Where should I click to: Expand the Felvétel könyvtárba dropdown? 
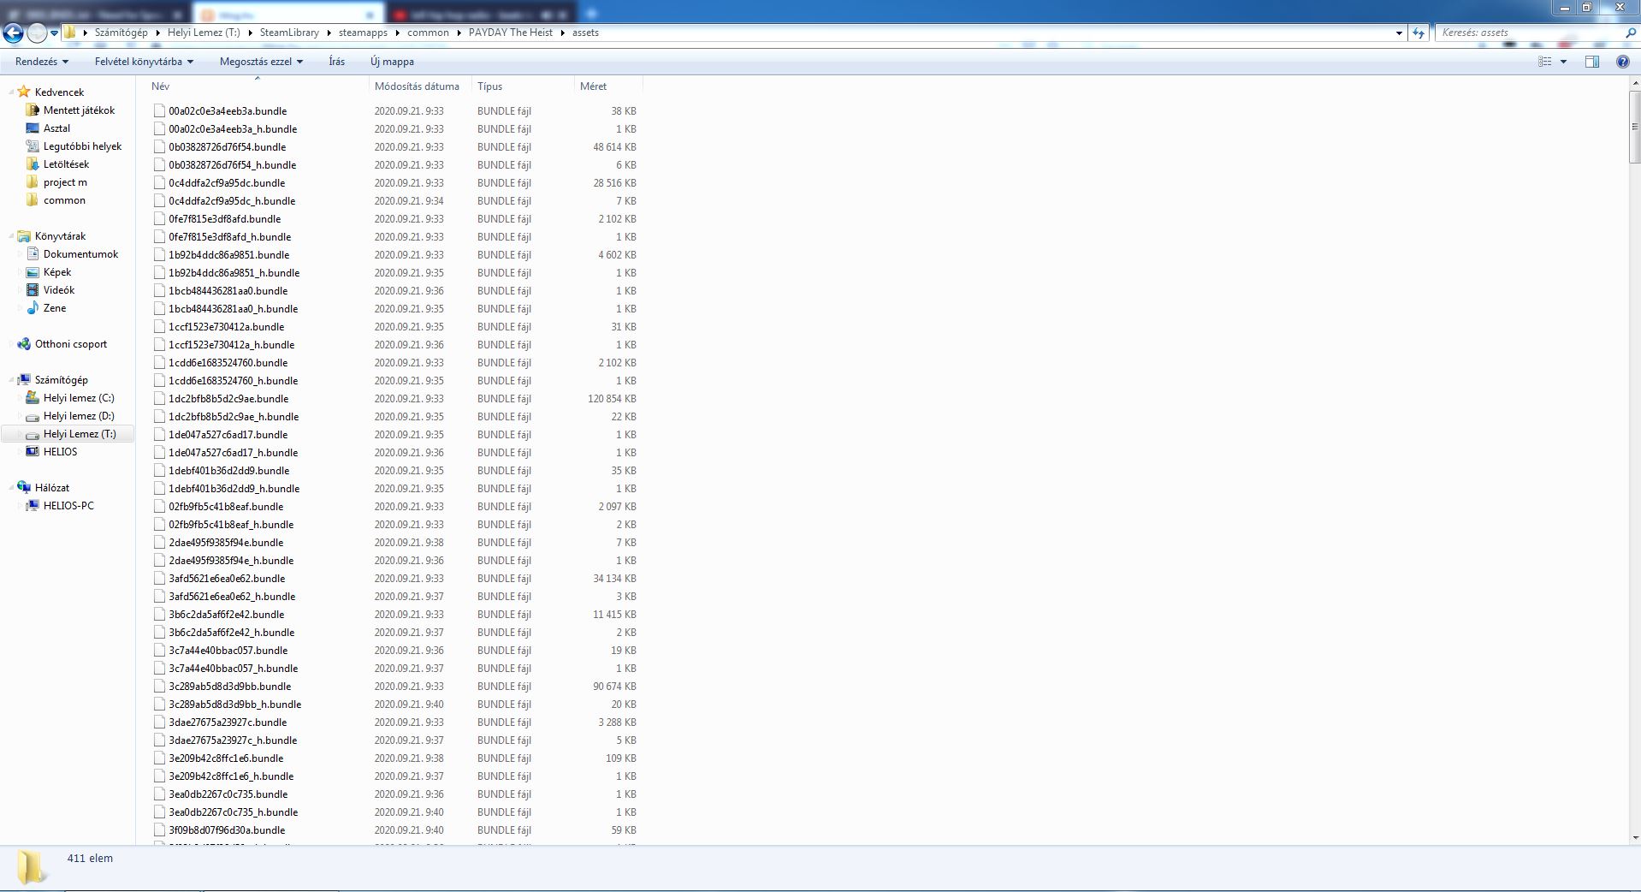click(x=144, y=62)
